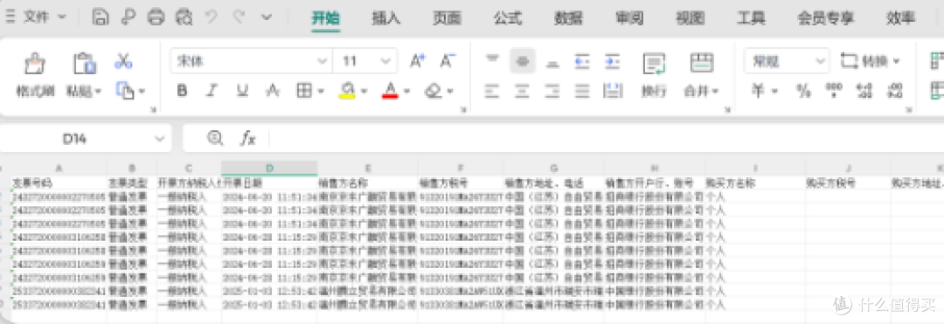Toggle Center horizontal alignment
This screenshot has width=944, height=324.
point(522,91)
